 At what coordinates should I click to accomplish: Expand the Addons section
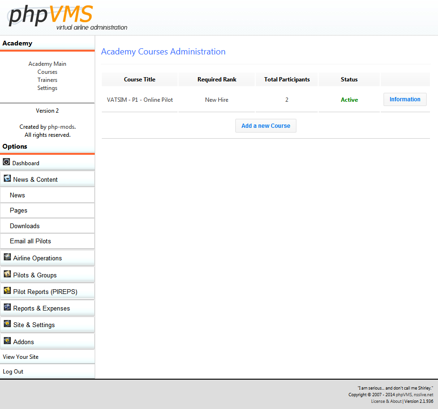coord(47,341)
